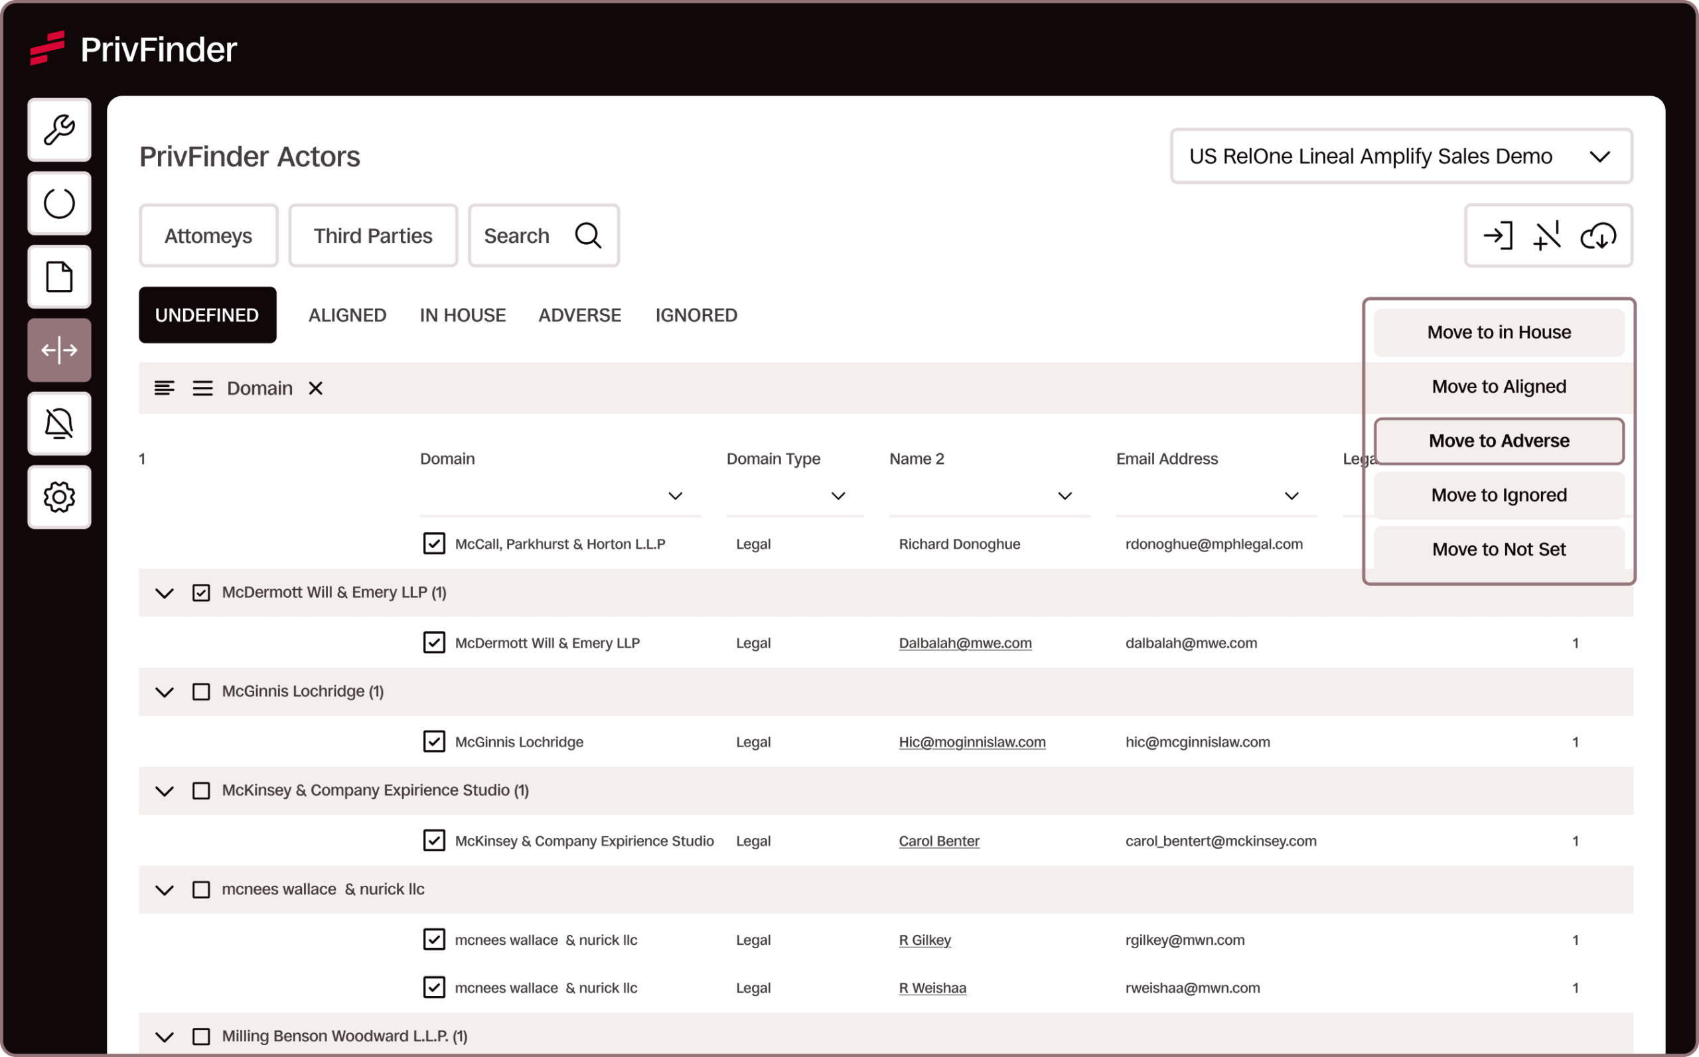Viewport: 1699px width, 1057px height.
Task: Switch to the ALIGNED tab
Action: coord(347,315)
